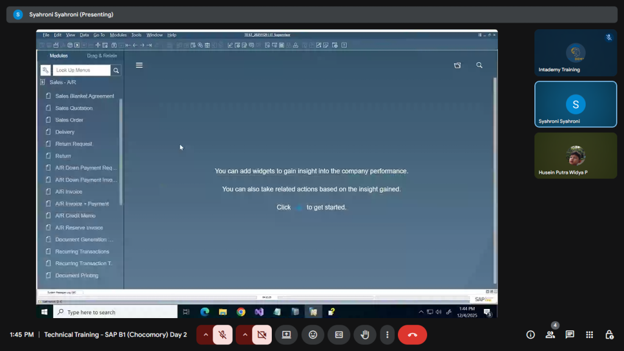Leave the call with red button
Viewport: 624px width, 351px height.
click(x=413, y=335)
